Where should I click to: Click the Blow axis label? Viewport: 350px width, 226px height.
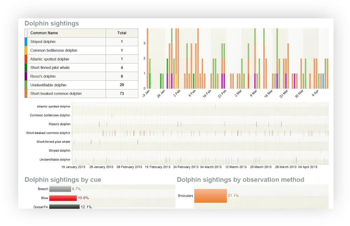44,198
